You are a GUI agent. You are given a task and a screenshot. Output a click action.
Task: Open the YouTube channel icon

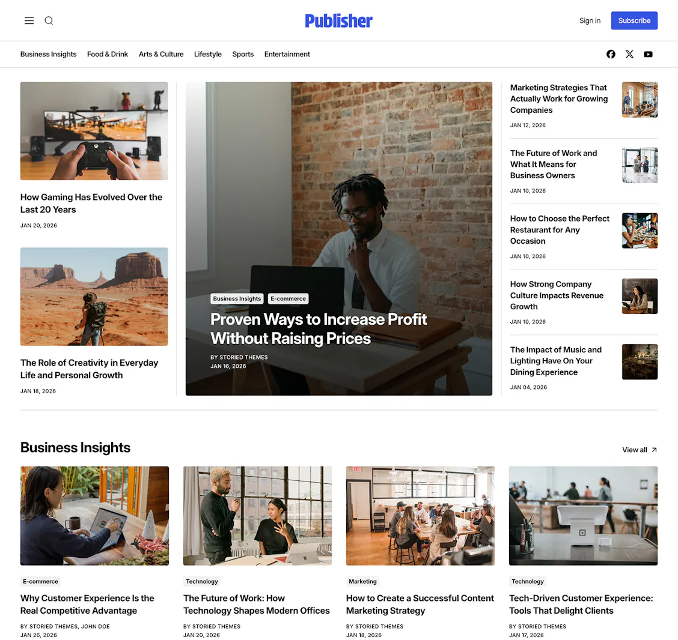click(648, 54)
